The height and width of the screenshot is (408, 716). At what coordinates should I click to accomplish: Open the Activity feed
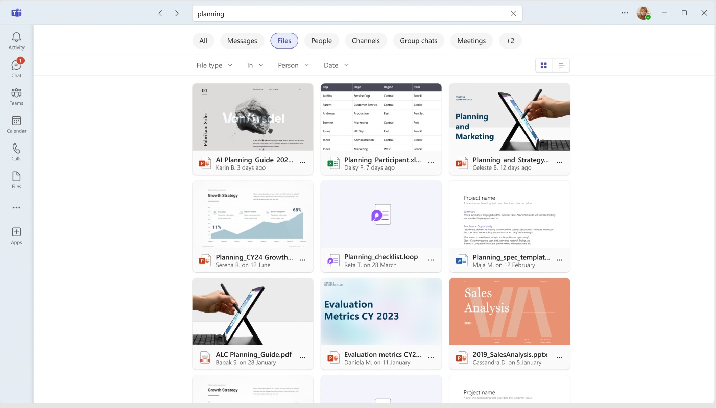tap(16, 41)
